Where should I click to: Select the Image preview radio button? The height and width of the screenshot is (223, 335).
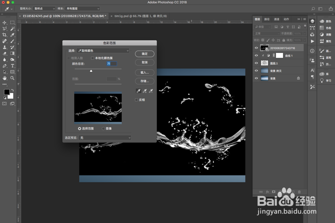(x=103, y=129)
